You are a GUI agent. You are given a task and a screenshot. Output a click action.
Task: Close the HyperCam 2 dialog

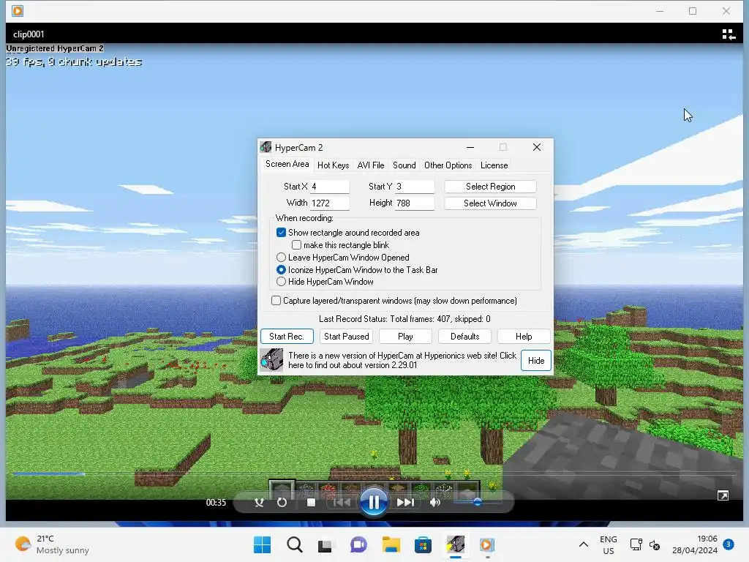[536, 147]
